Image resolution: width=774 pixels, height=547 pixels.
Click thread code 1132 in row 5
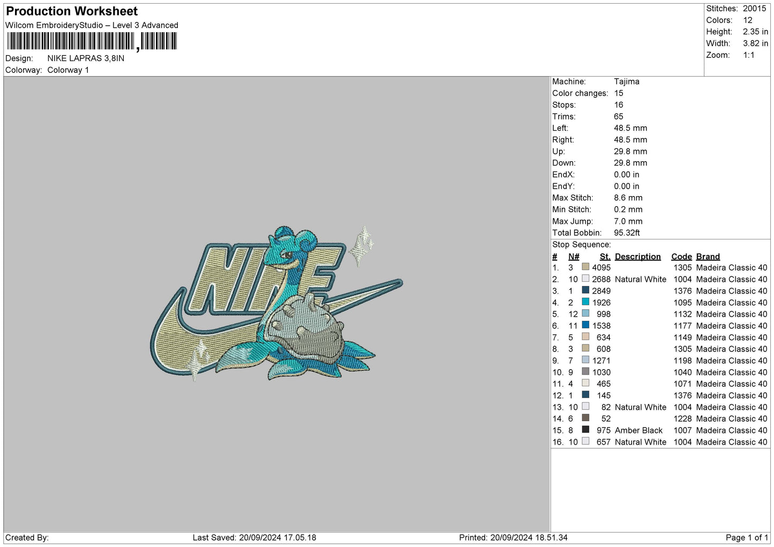(x=683, y=314)
